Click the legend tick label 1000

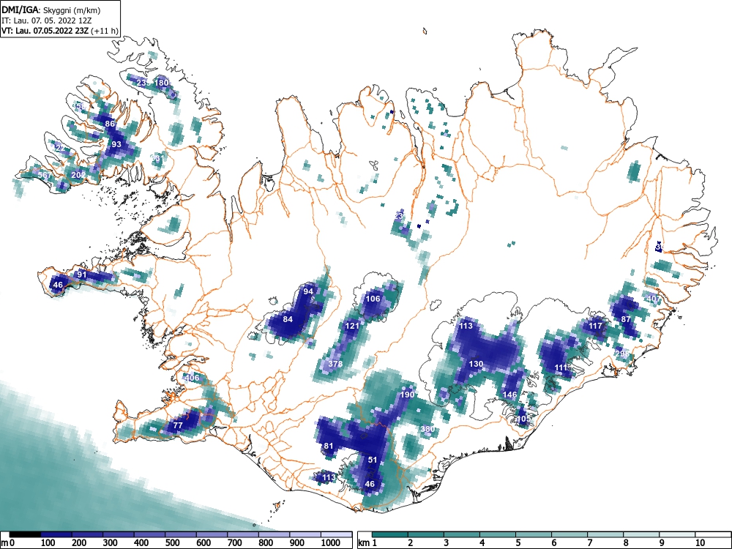(331, 543)
